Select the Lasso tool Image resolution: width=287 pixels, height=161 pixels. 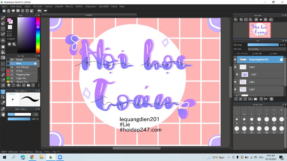tap(3, 69)
